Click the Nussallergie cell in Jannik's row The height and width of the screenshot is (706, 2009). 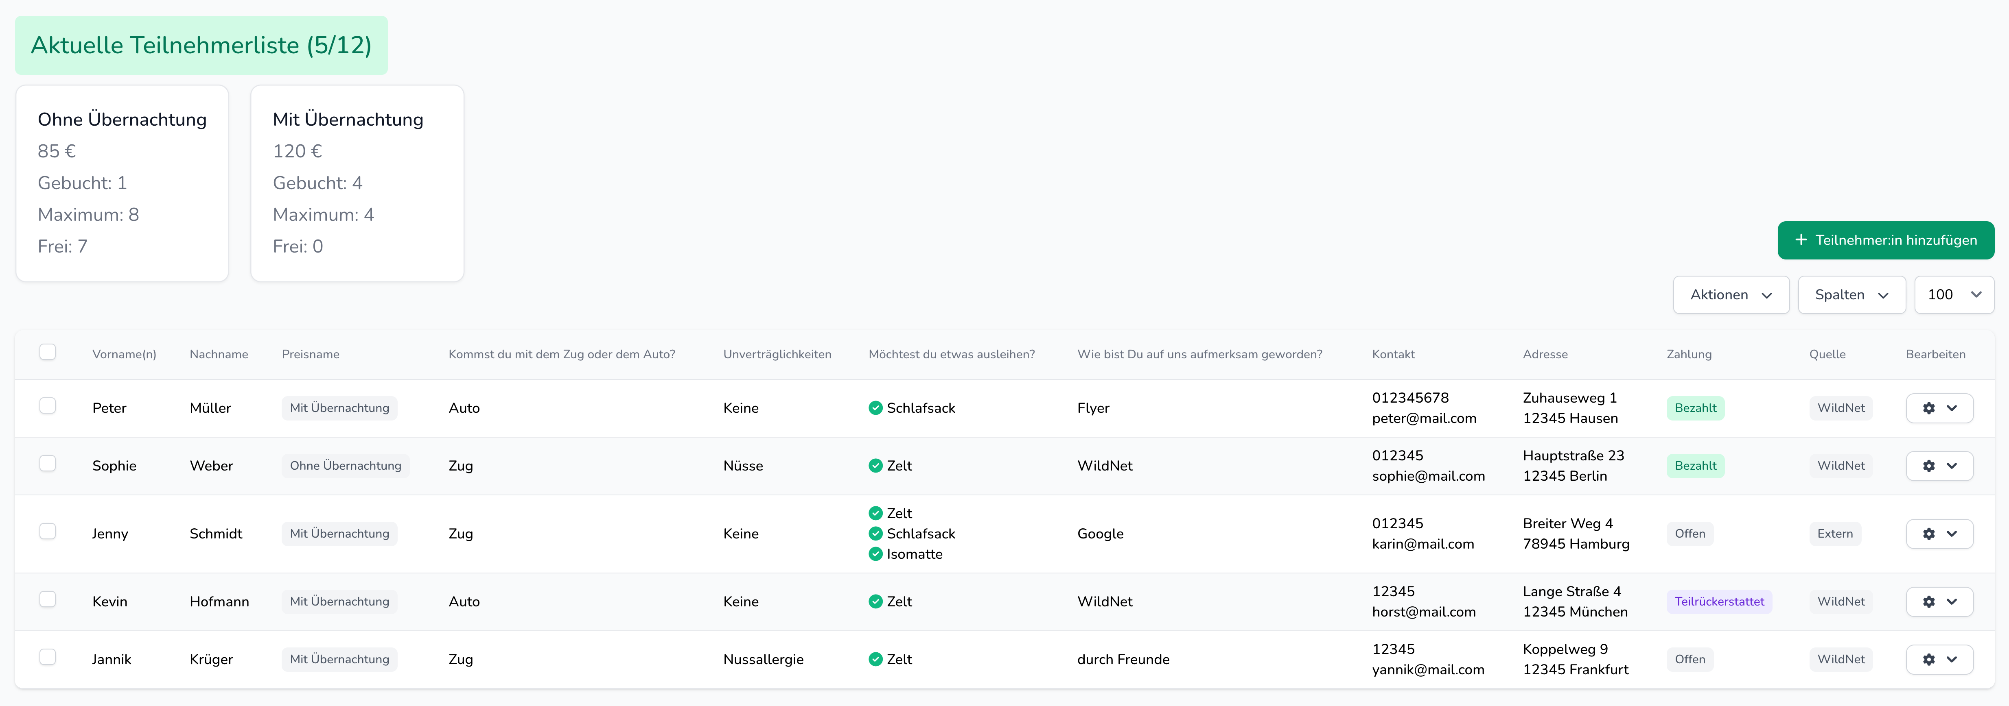tap(763, 659)
